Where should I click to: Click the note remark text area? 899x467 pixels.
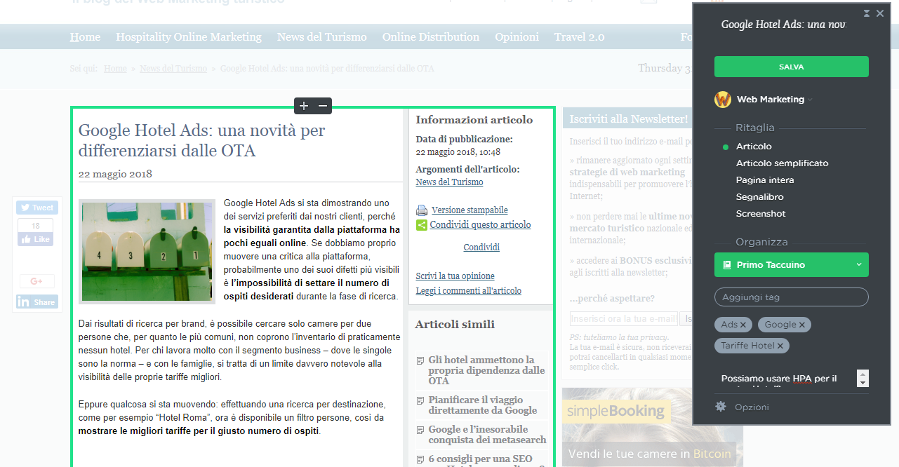pos(785,379)
